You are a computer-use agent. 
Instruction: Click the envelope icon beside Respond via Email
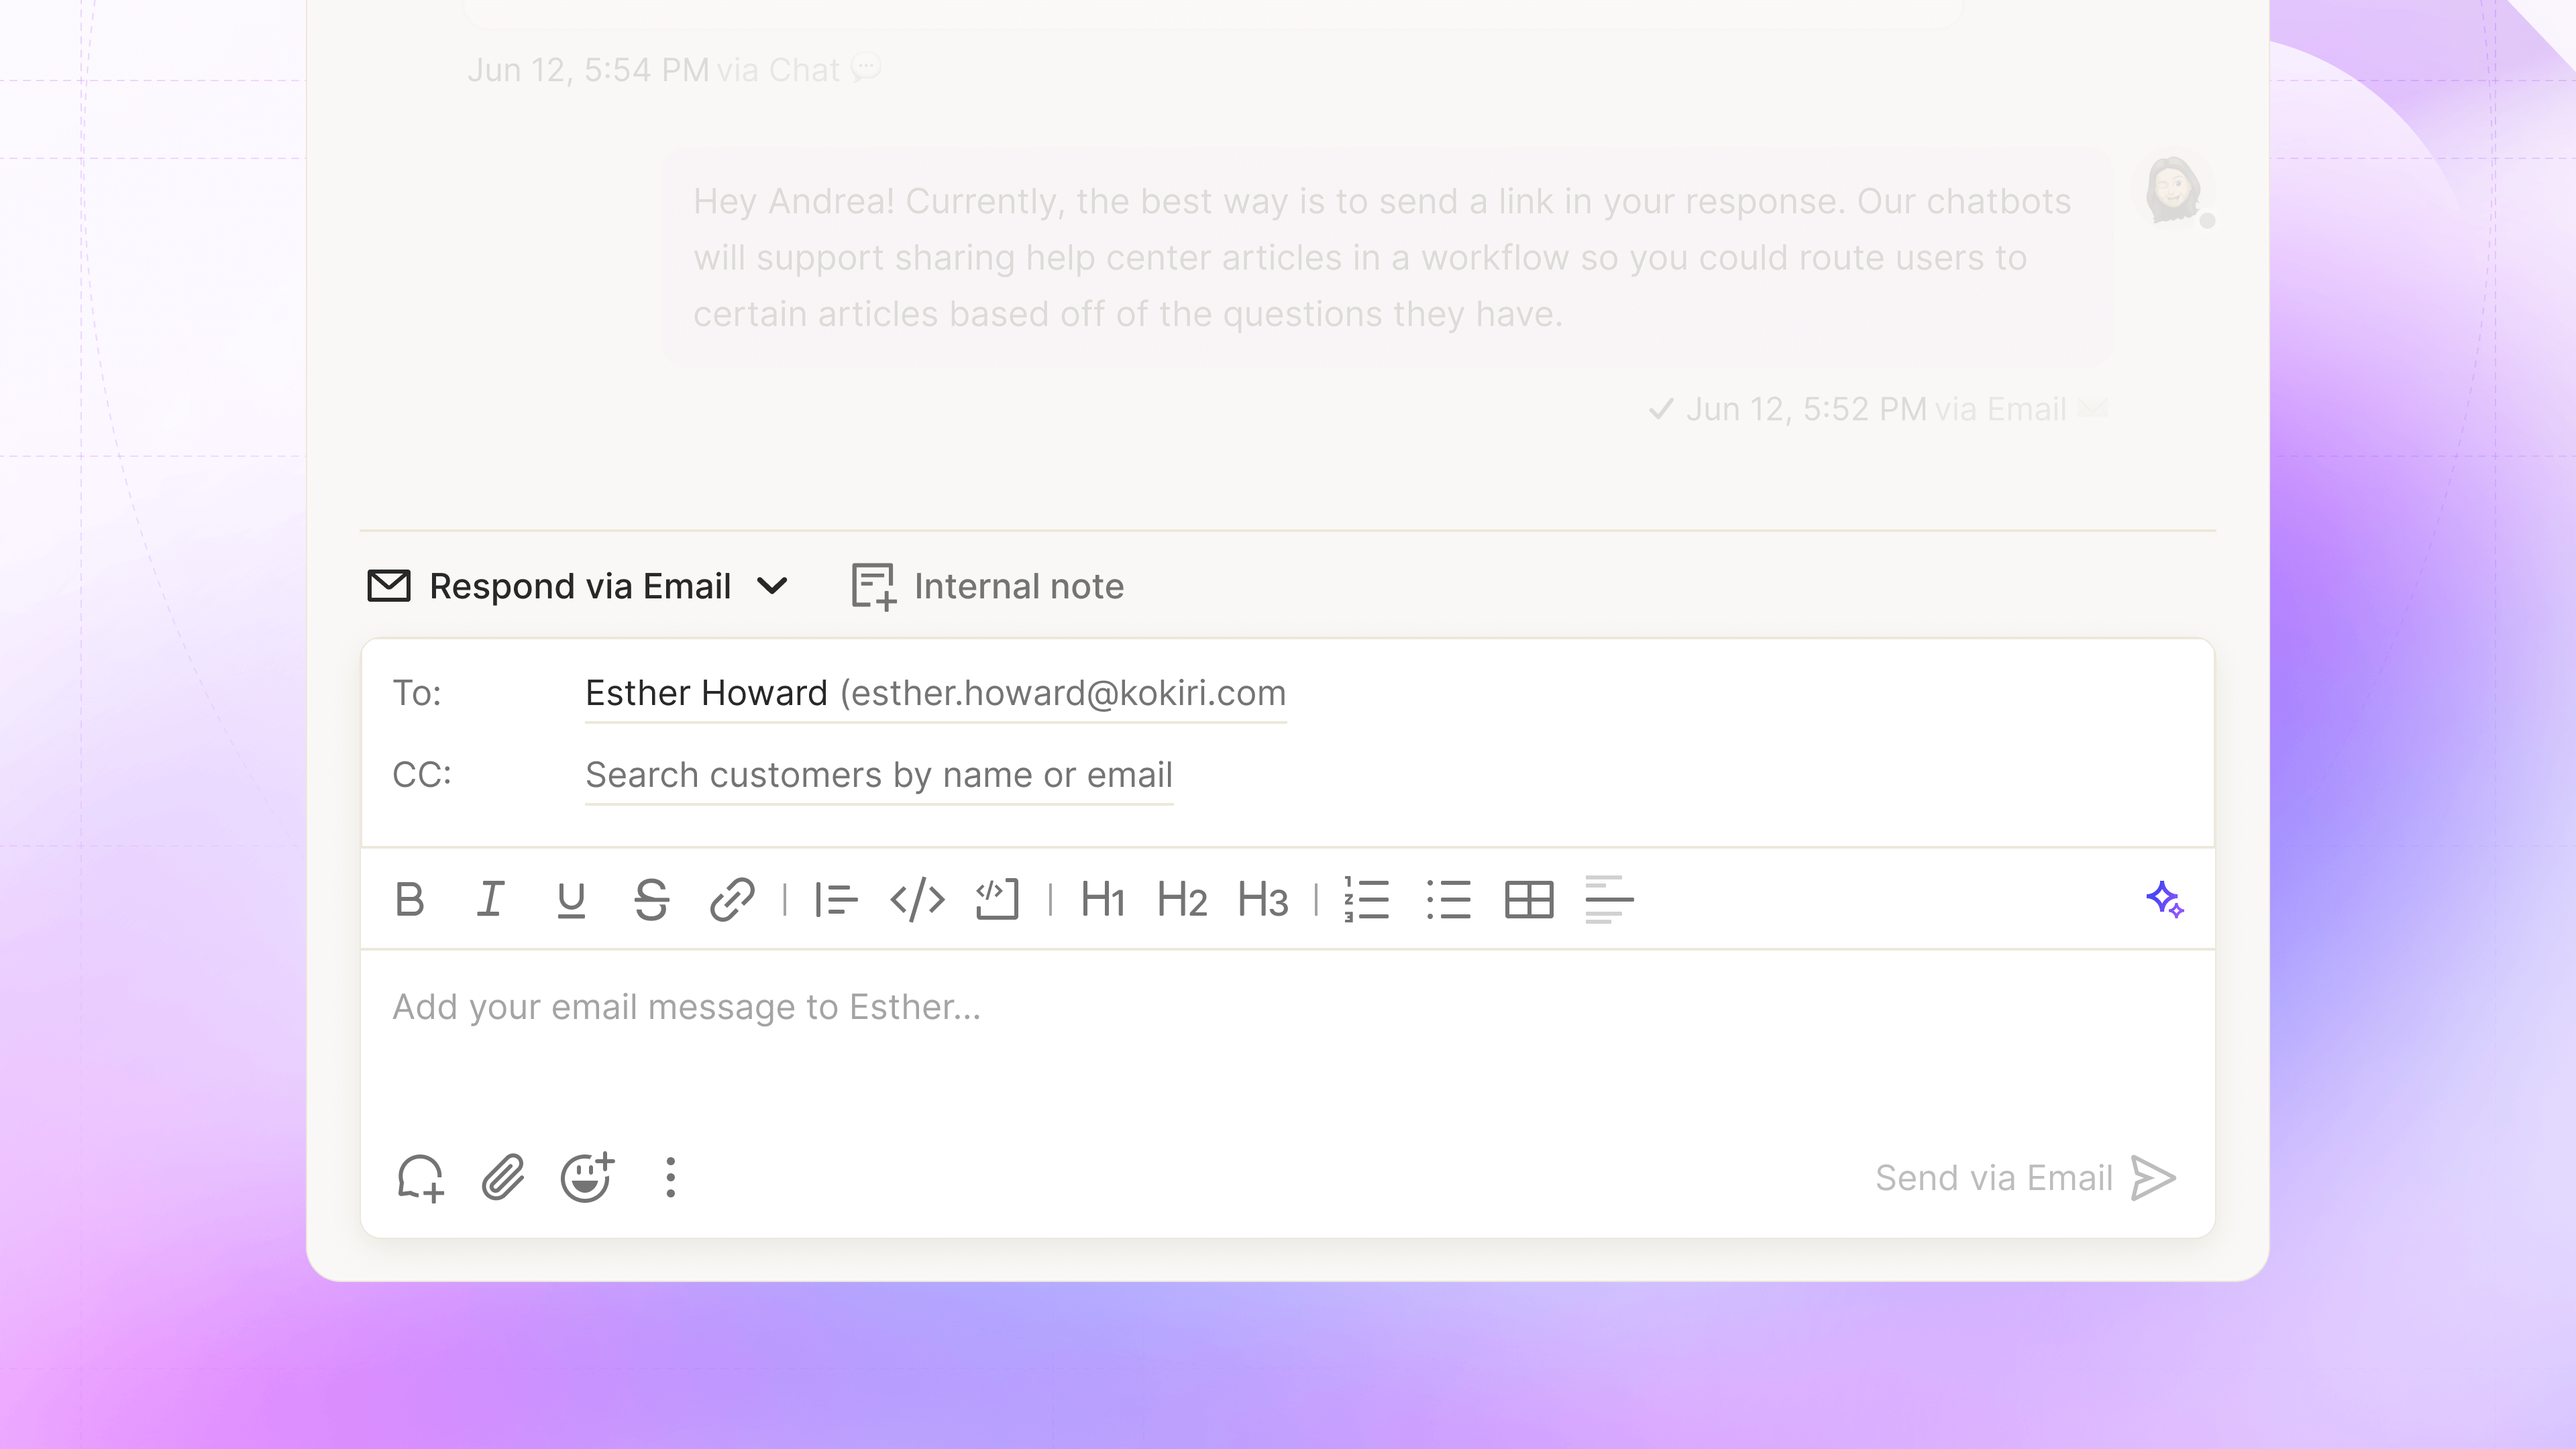click(389, 586)
